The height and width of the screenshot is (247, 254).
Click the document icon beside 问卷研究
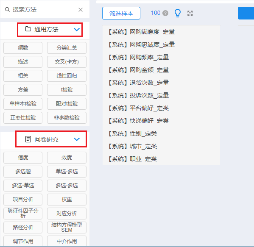click(28, 139)
